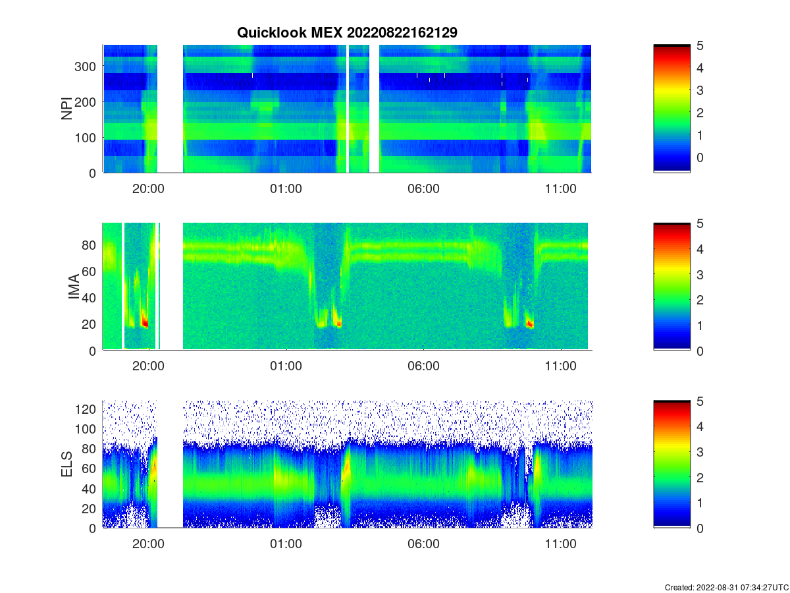
Task: Click the 20:00 time label under ELS plot
Action: click(148, 544)
